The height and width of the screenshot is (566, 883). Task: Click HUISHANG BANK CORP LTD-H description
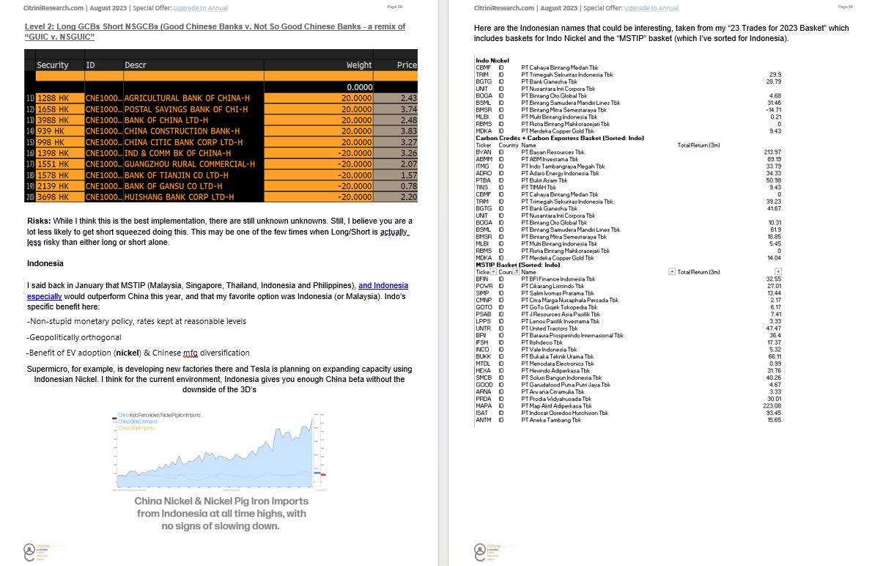[180, 197]
